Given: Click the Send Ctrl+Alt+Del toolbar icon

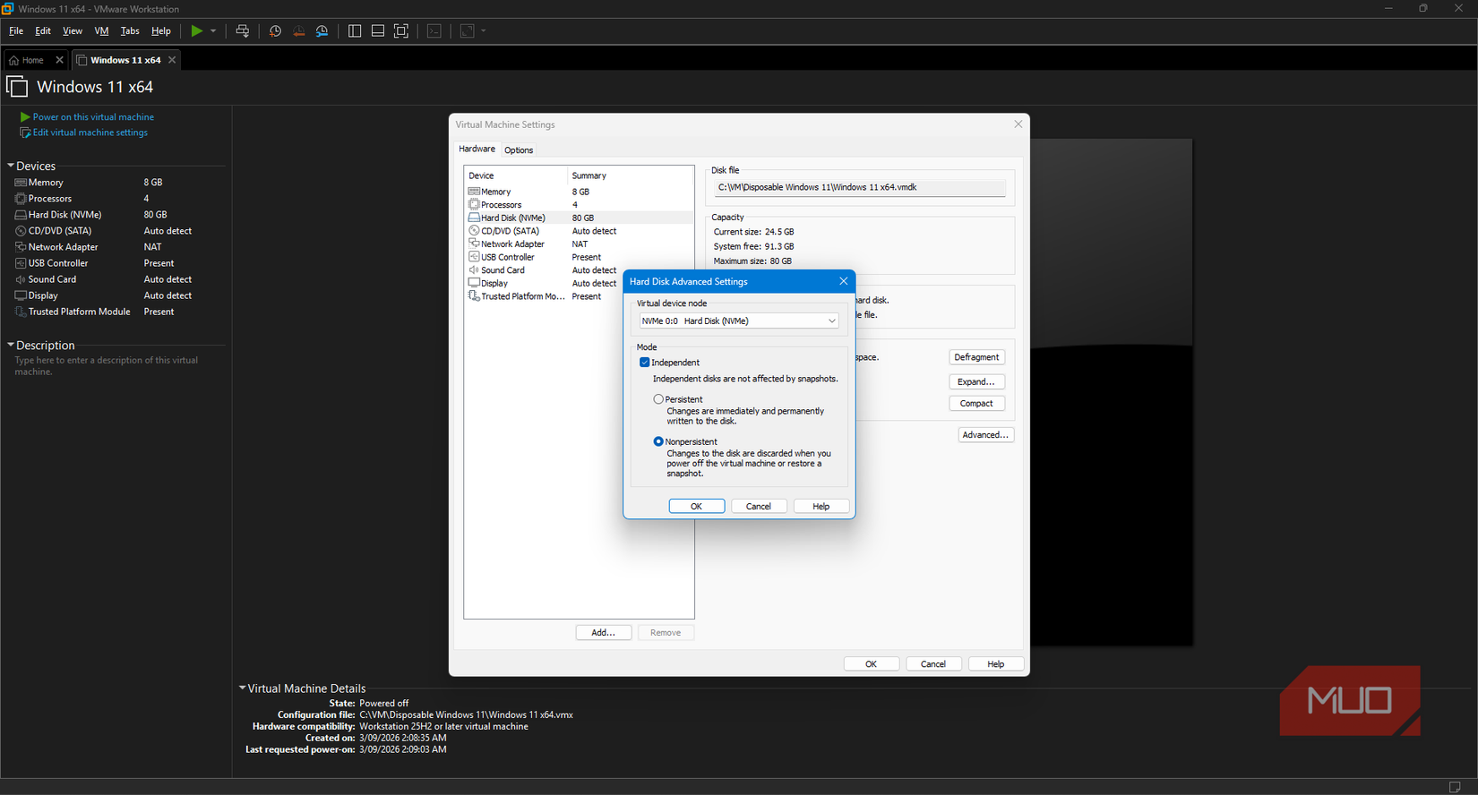Looking at the screenshot, I should point(243,30).
